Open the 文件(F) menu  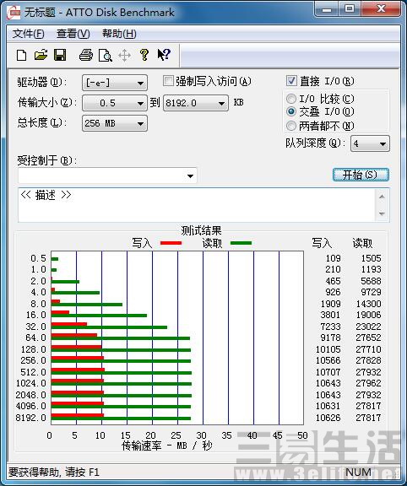coord(28,34)
